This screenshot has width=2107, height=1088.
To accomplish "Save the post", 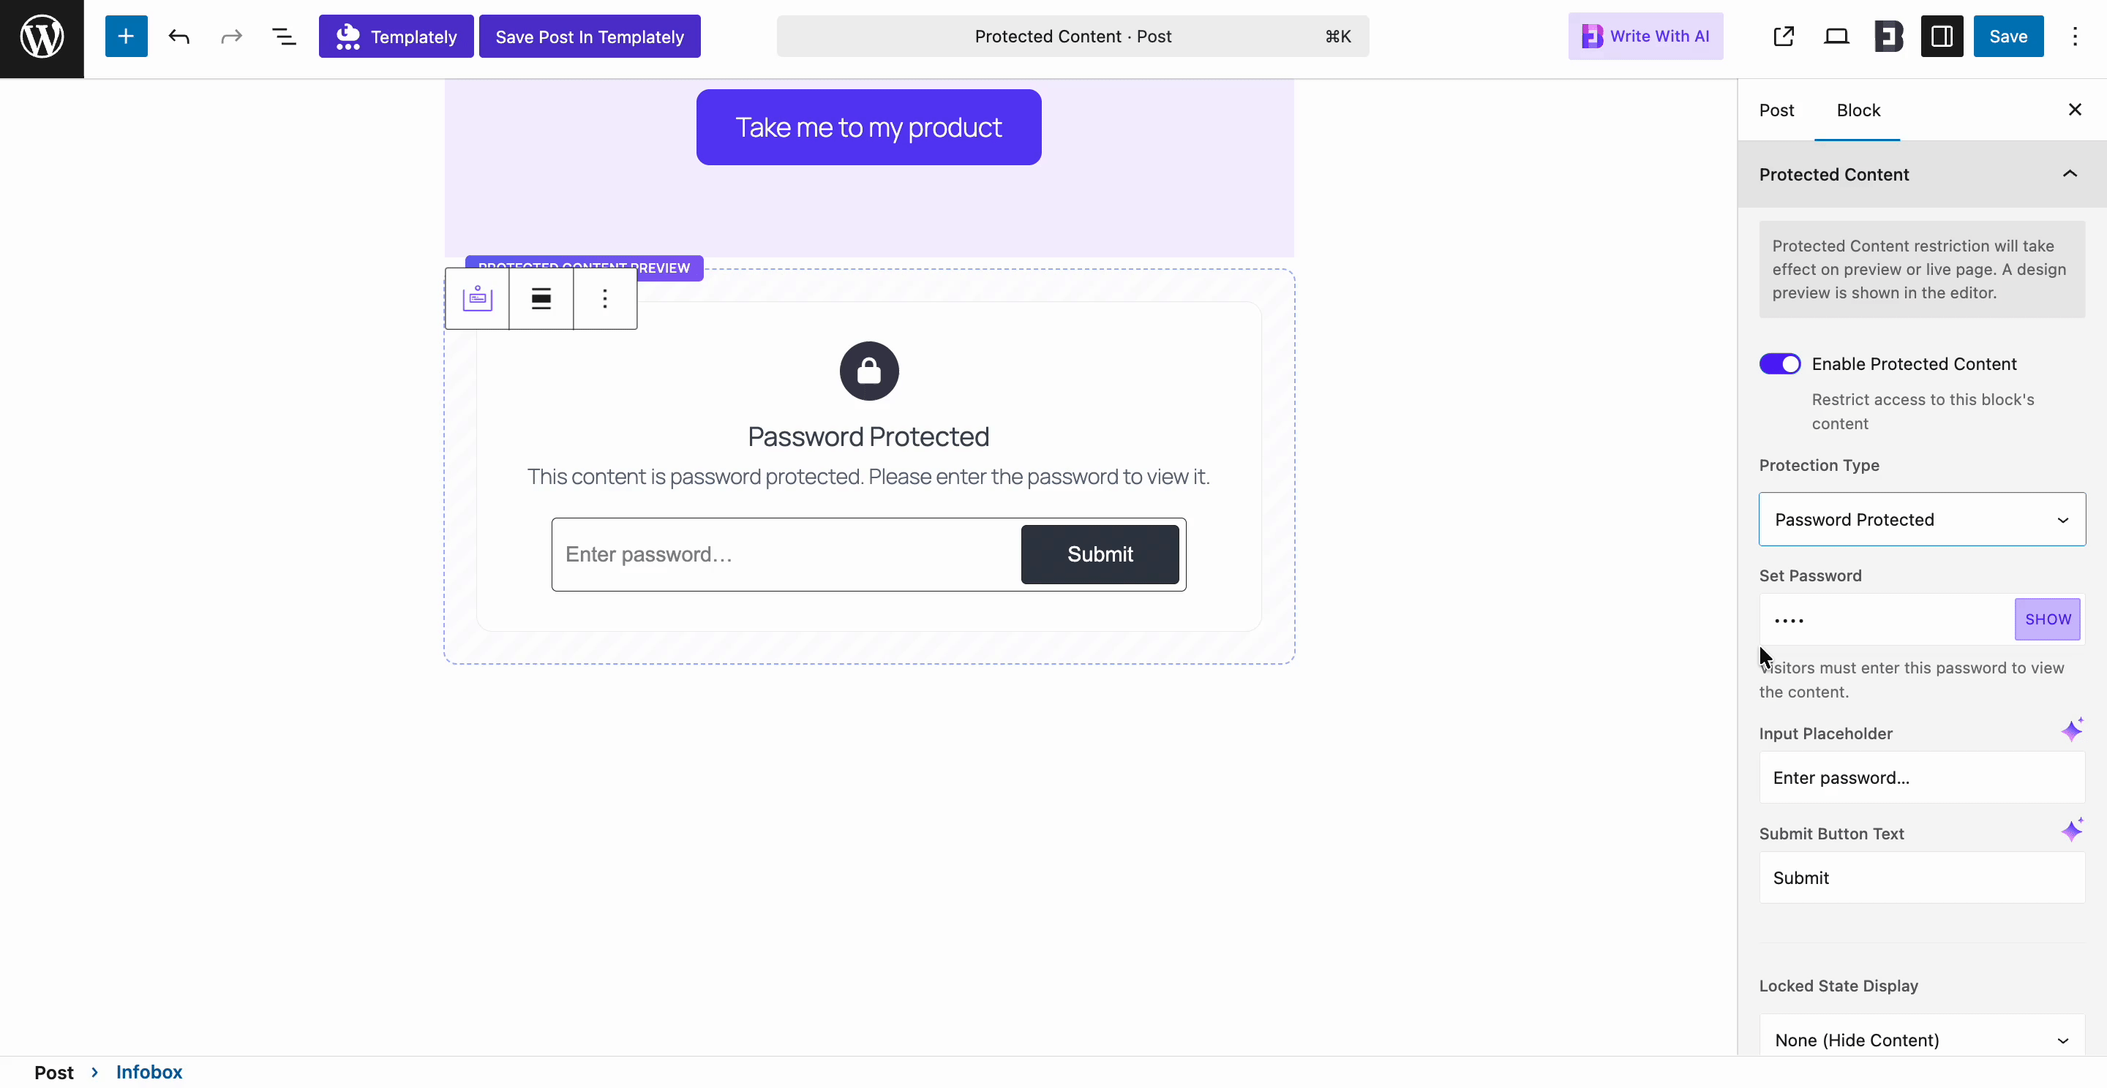I will (2008, 37).
